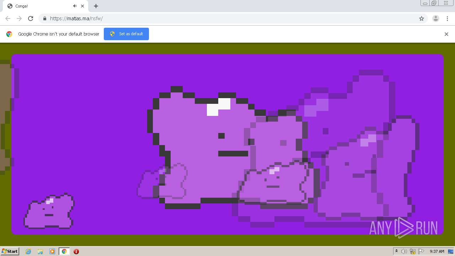455x256 pixels.
Task: Switch to Chrome taskbar button
Action: [64, 251]
